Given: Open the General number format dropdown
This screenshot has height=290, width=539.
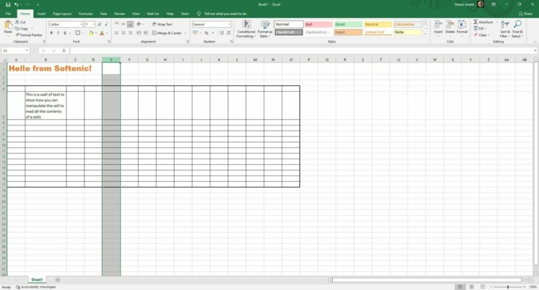Looking at the screenshot, I should point(229,24).
